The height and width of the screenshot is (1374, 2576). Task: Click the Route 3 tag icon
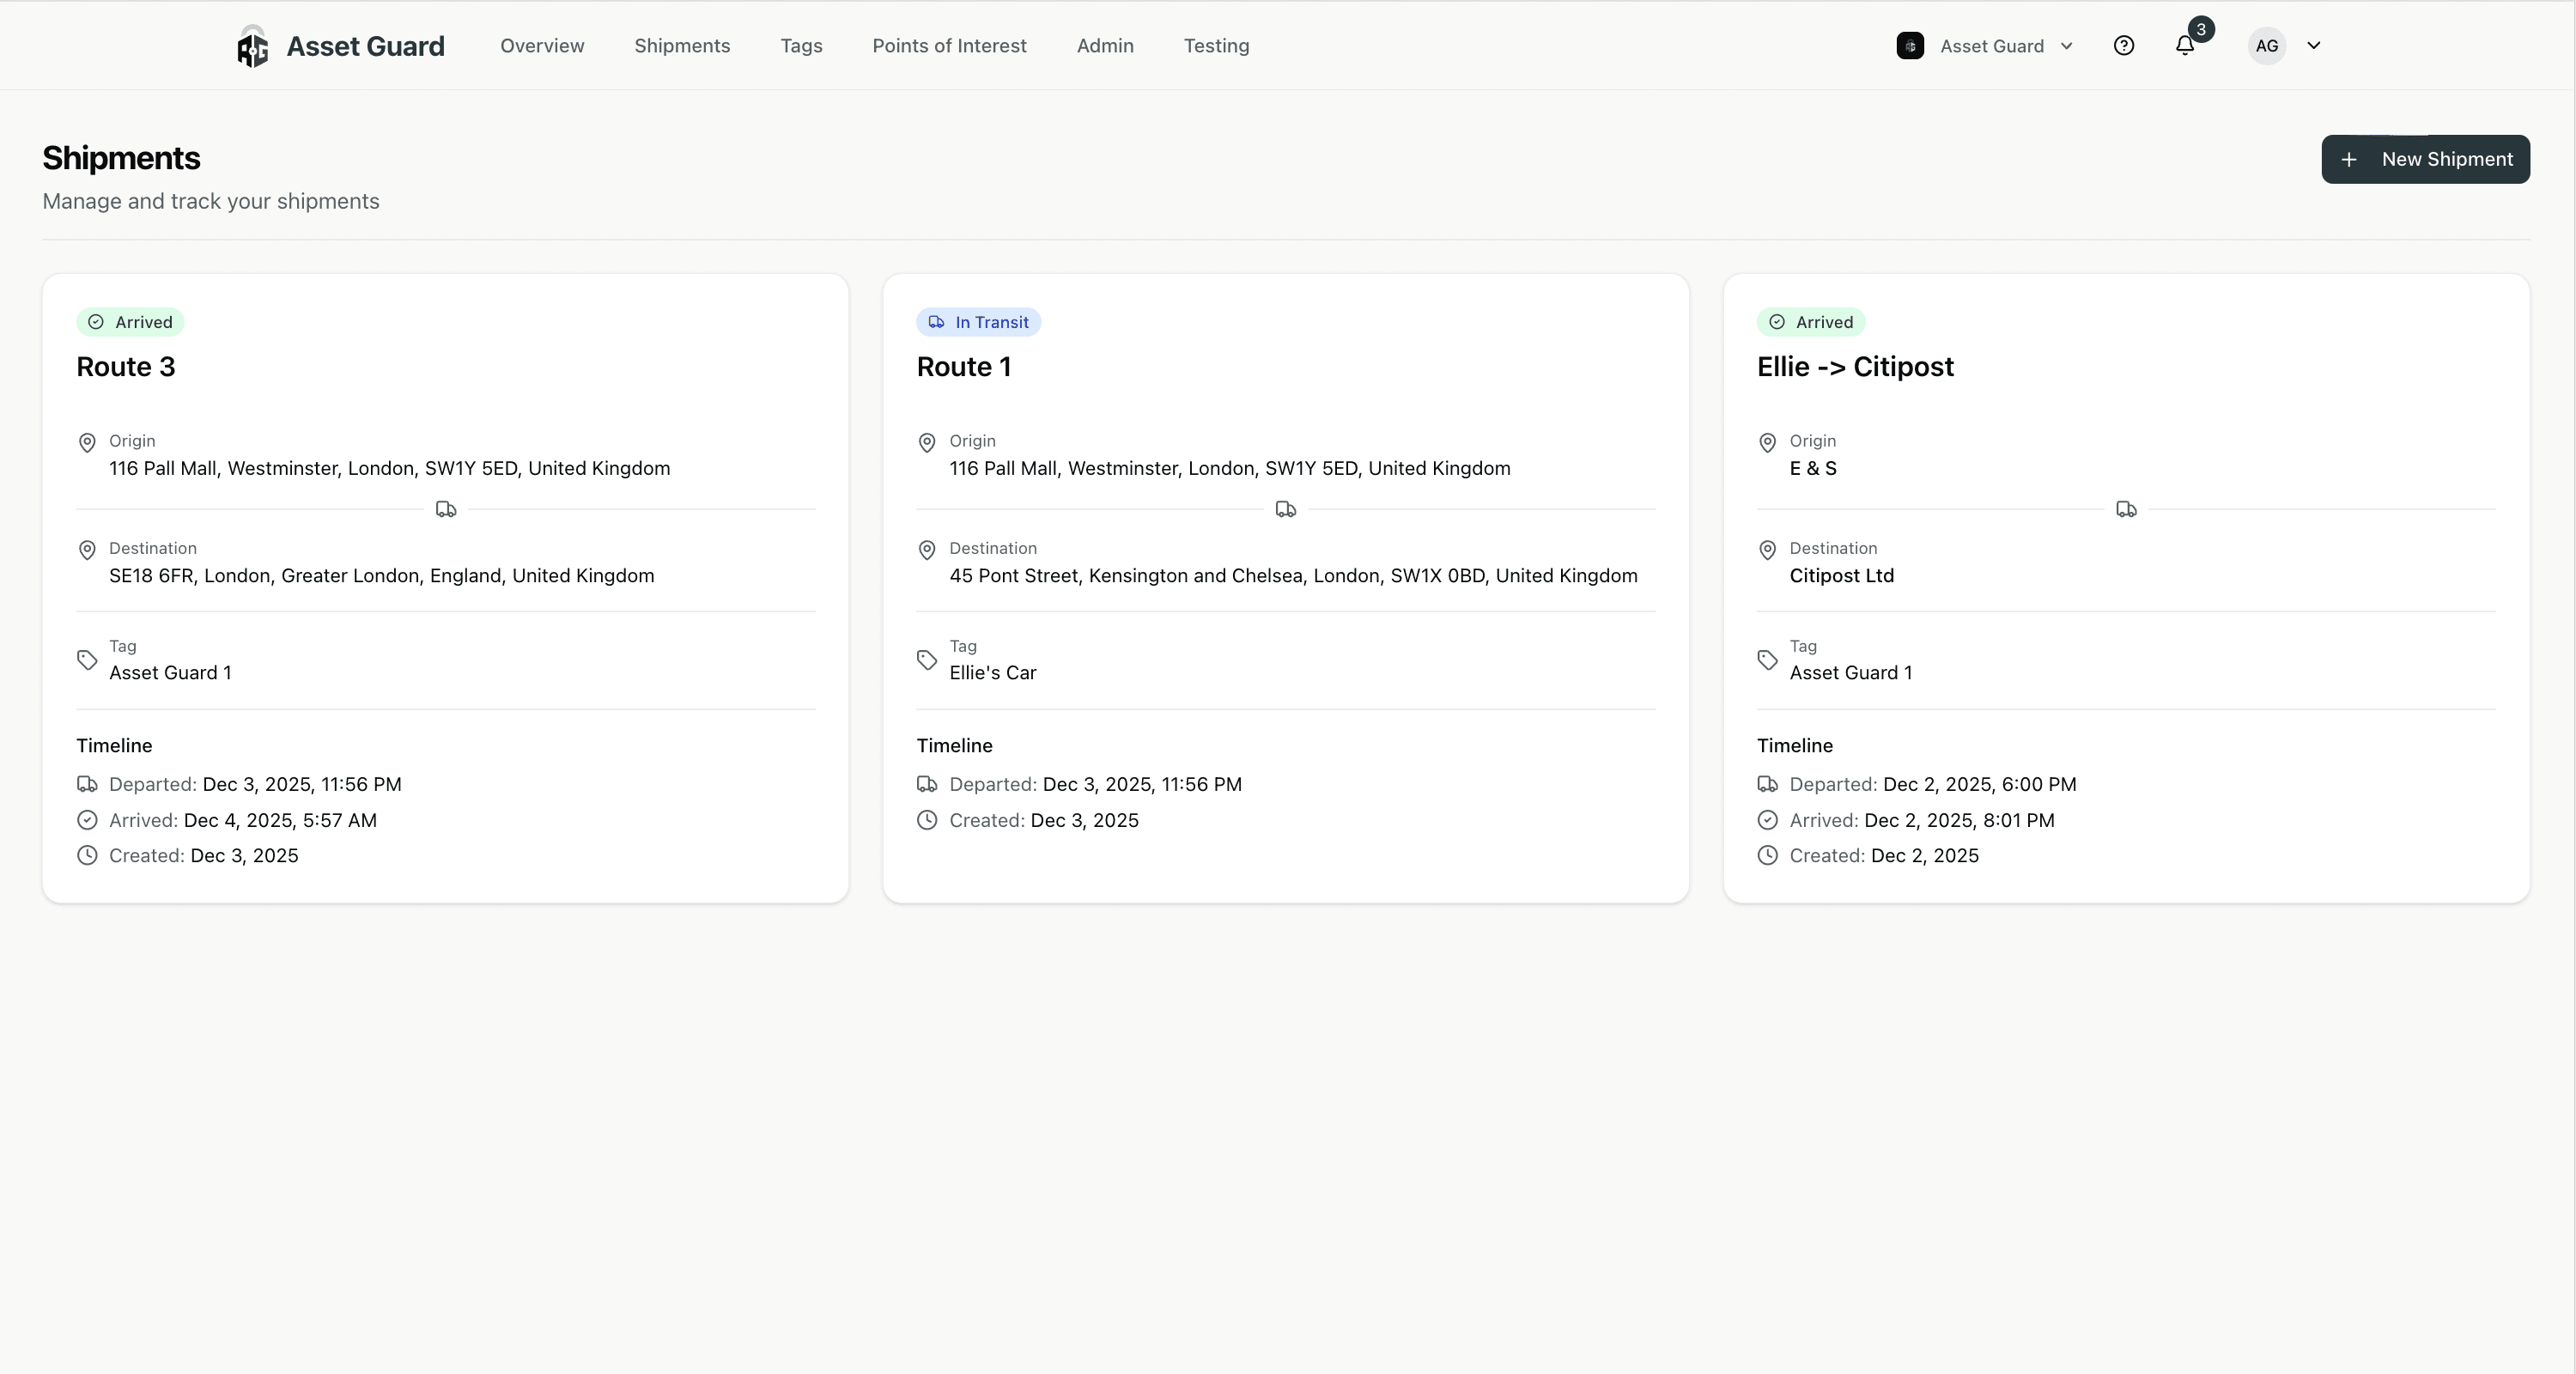coord(87,660)
